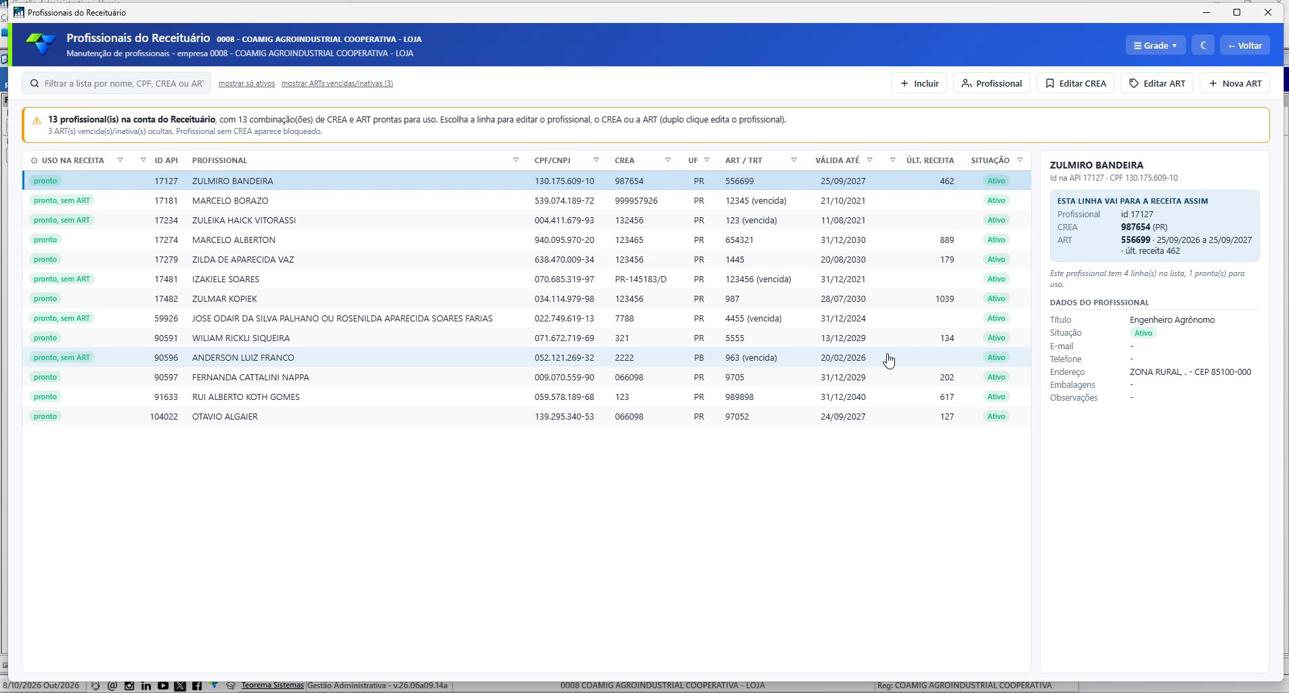Open the Uso na Receita column filter
The image size is (1289, 693).
[x=121, y=160]
